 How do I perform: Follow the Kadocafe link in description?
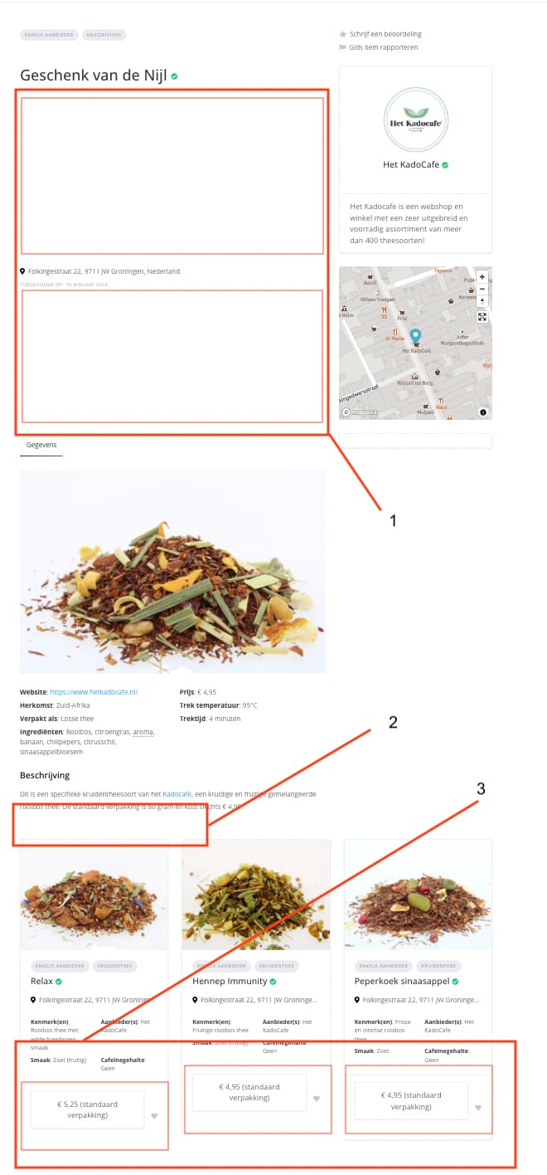click(177, 794)
